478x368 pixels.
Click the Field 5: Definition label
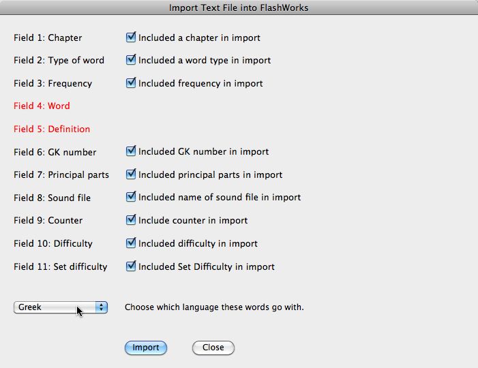tap(52, 129)
